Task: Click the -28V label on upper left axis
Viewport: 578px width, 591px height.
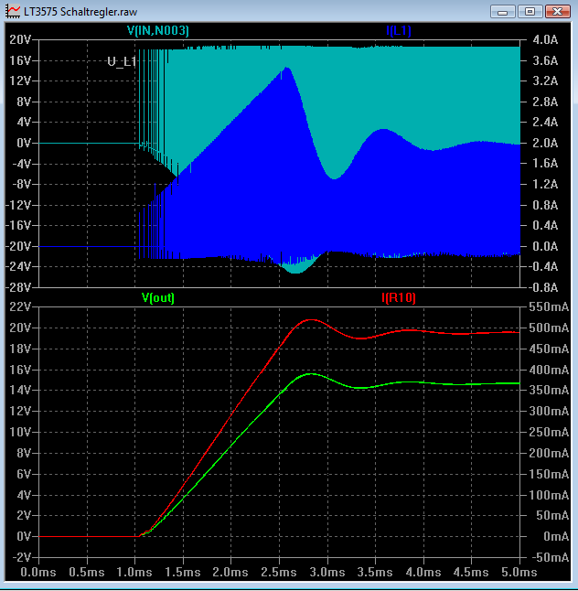Action: pos(18,287)
